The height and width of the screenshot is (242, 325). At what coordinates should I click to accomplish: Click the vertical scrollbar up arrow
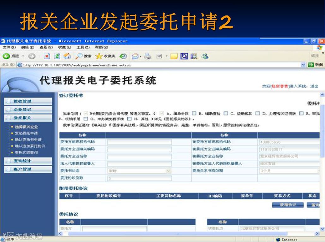(322, 95)
